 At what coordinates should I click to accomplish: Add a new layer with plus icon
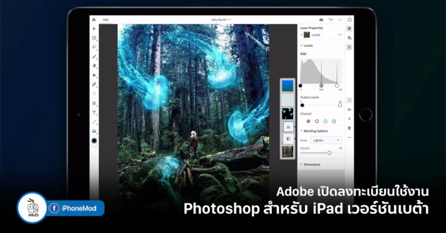(350, 100)
